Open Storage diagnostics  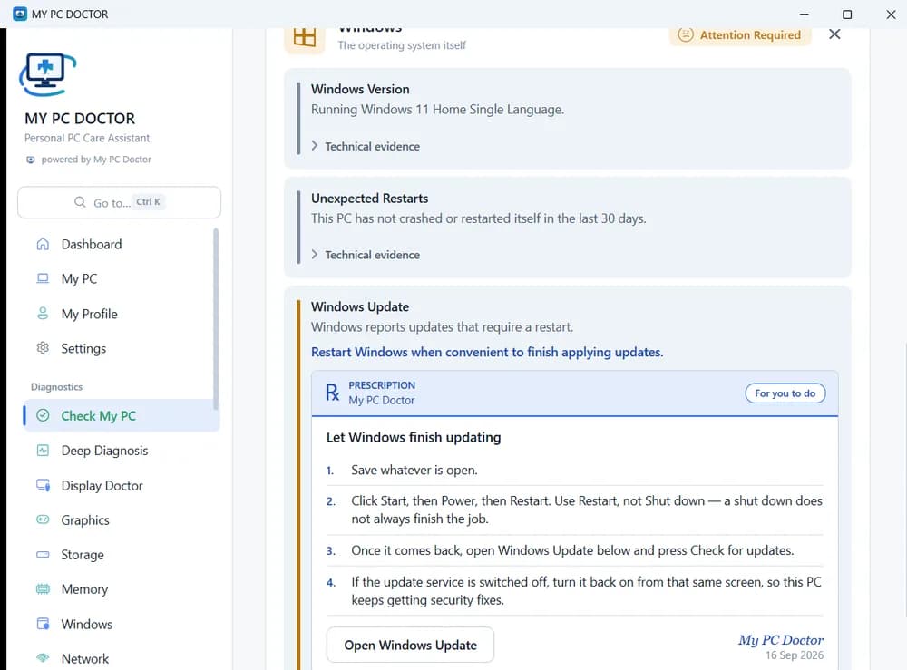(x=122, y=554)
